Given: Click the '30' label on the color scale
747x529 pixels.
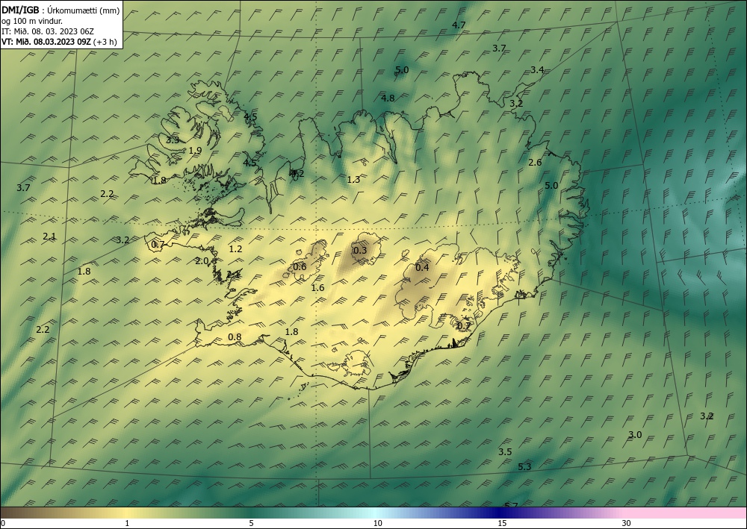Looking at the screenshot, I should (x=627, y=523).
